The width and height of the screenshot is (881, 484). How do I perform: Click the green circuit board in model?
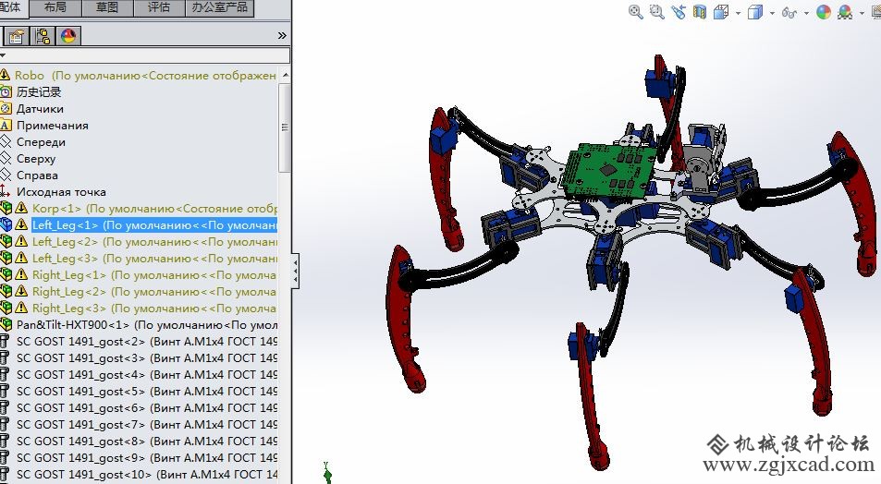(609, 171)
